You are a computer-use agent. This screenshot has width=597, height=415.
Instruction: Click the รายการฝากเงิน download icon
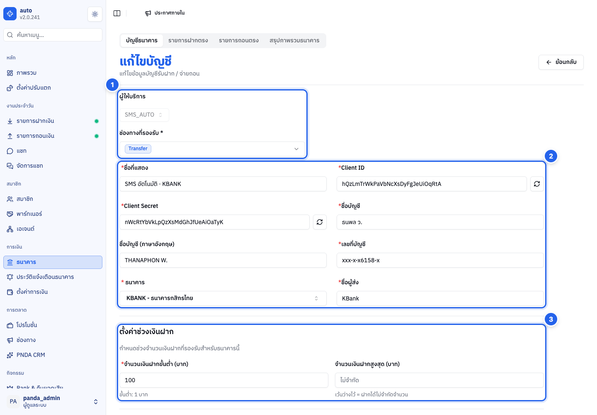point(10,121)
